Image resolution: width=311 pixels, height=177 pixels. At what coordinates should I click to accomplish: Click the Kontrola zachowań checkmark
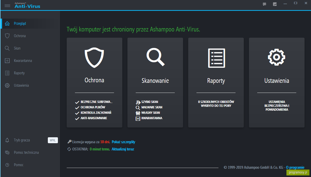pos(77,113)
